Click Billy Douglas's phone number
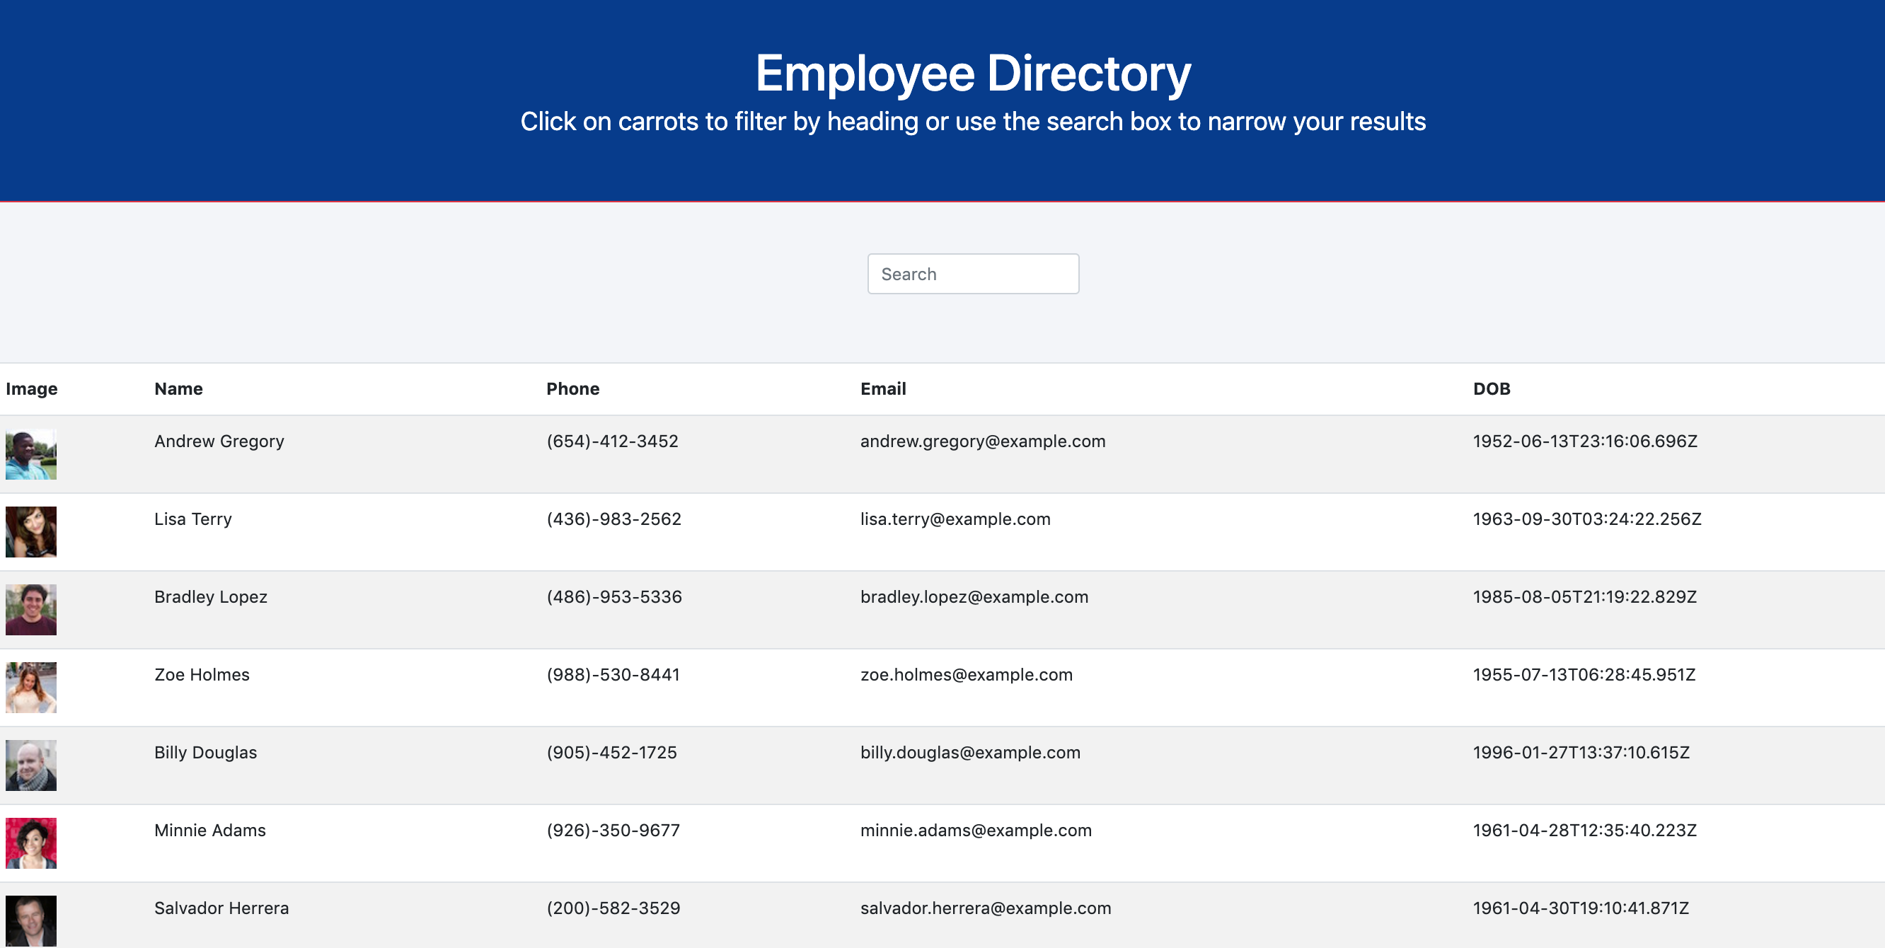The width and height of the screenshot is (1885, 948). point(611,752)
